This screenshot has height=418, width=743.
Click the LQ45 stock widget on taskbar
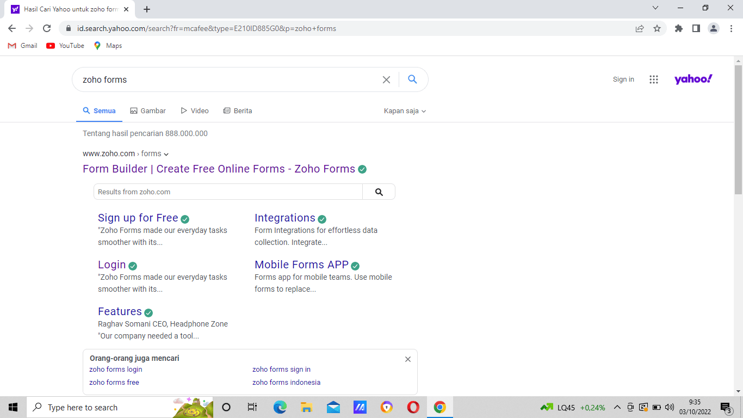[x=573, y=407]
